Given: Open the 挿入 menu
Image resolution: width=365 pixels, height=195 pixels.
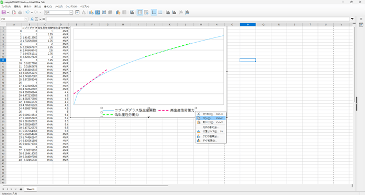Looking at the screenshot, I should (38, 7).
